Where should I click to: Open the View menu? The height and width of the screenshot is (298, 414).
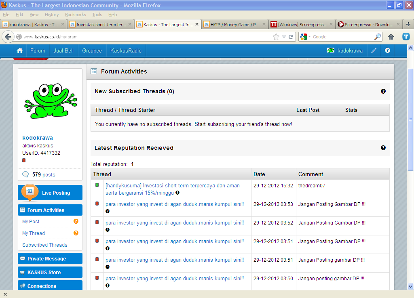[34, 15]
